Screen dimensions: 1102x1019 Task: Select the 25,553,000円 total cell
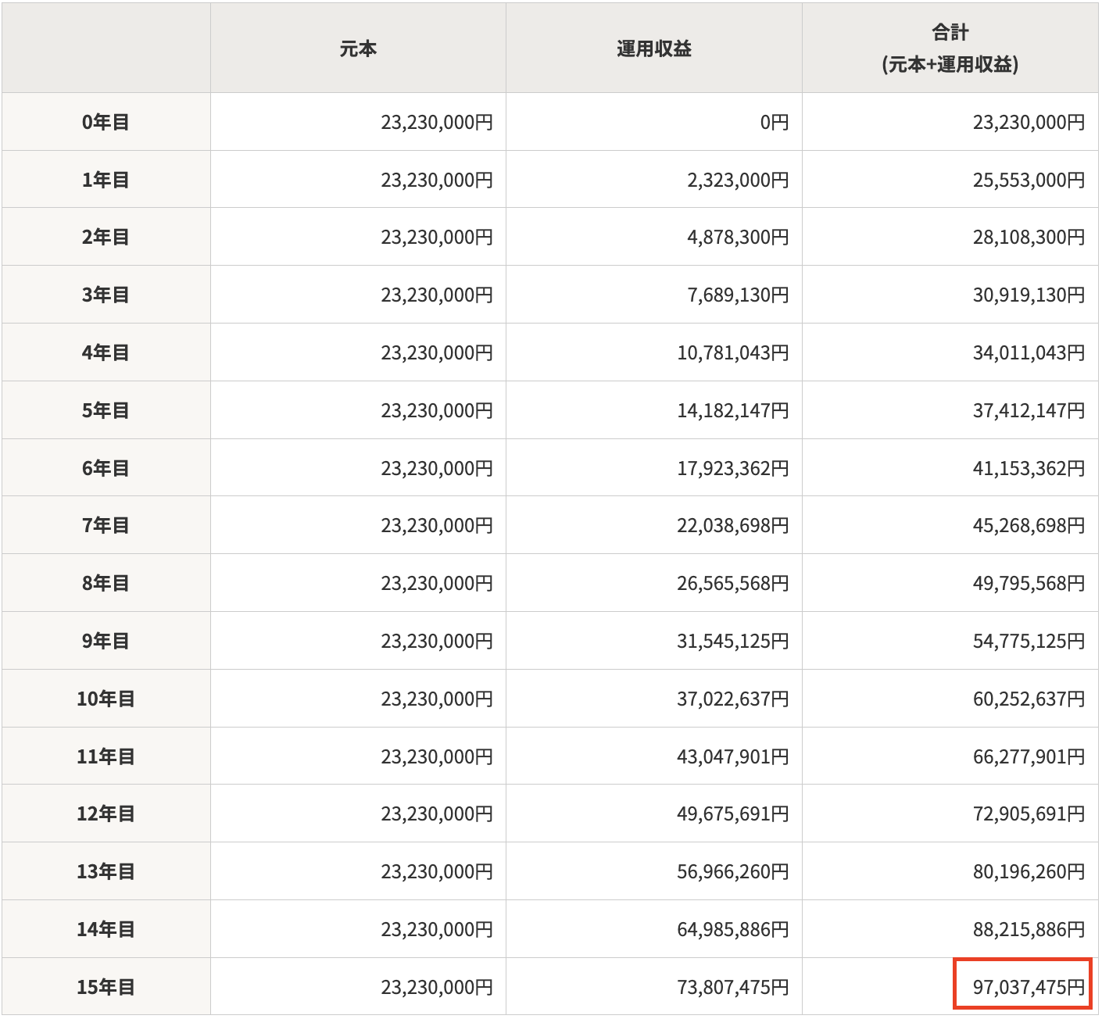[1028, 180]
